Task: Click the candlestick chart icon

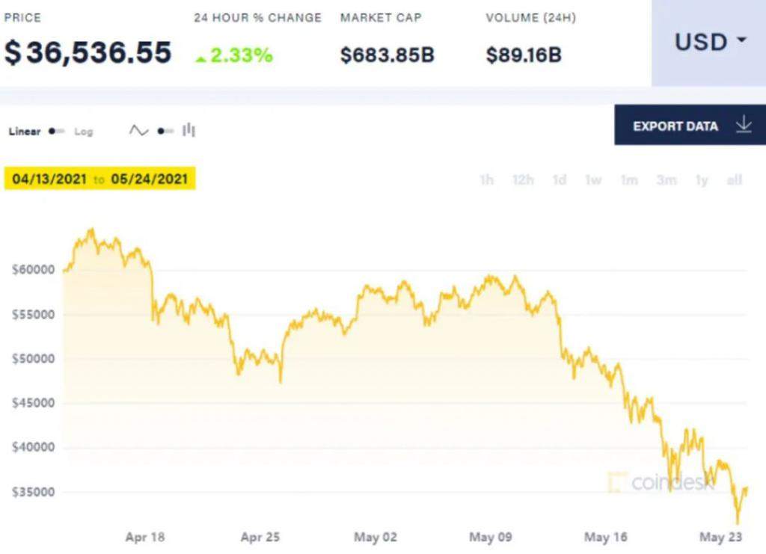Action: click(x=189, y=130)
